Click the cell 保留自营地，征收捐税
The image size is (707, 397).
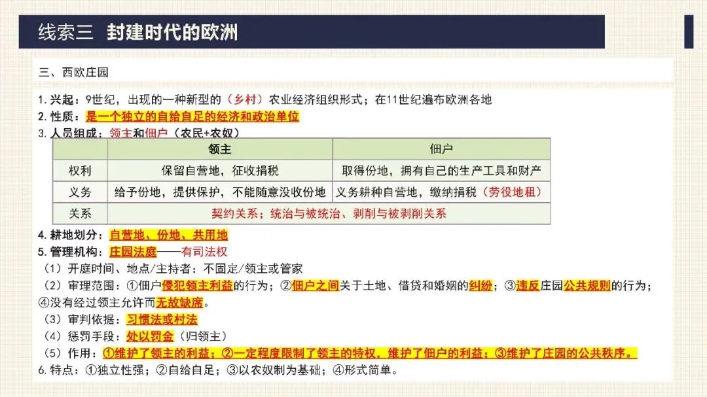point(220,171)
